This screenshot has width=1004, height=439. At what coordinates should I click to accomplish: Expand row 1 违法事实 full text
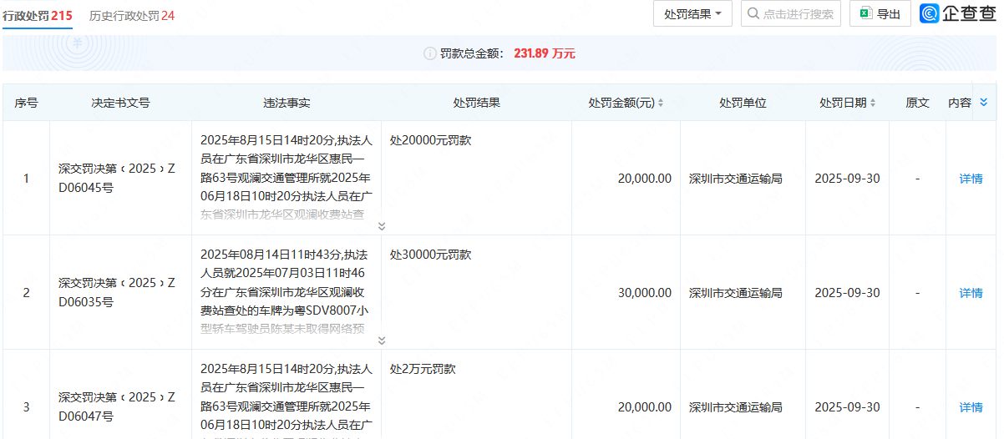pos(382,226)
